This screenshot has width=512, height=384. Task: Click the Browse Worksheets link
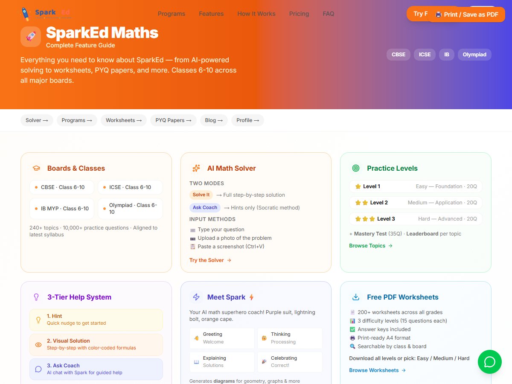tap(378, 370)
